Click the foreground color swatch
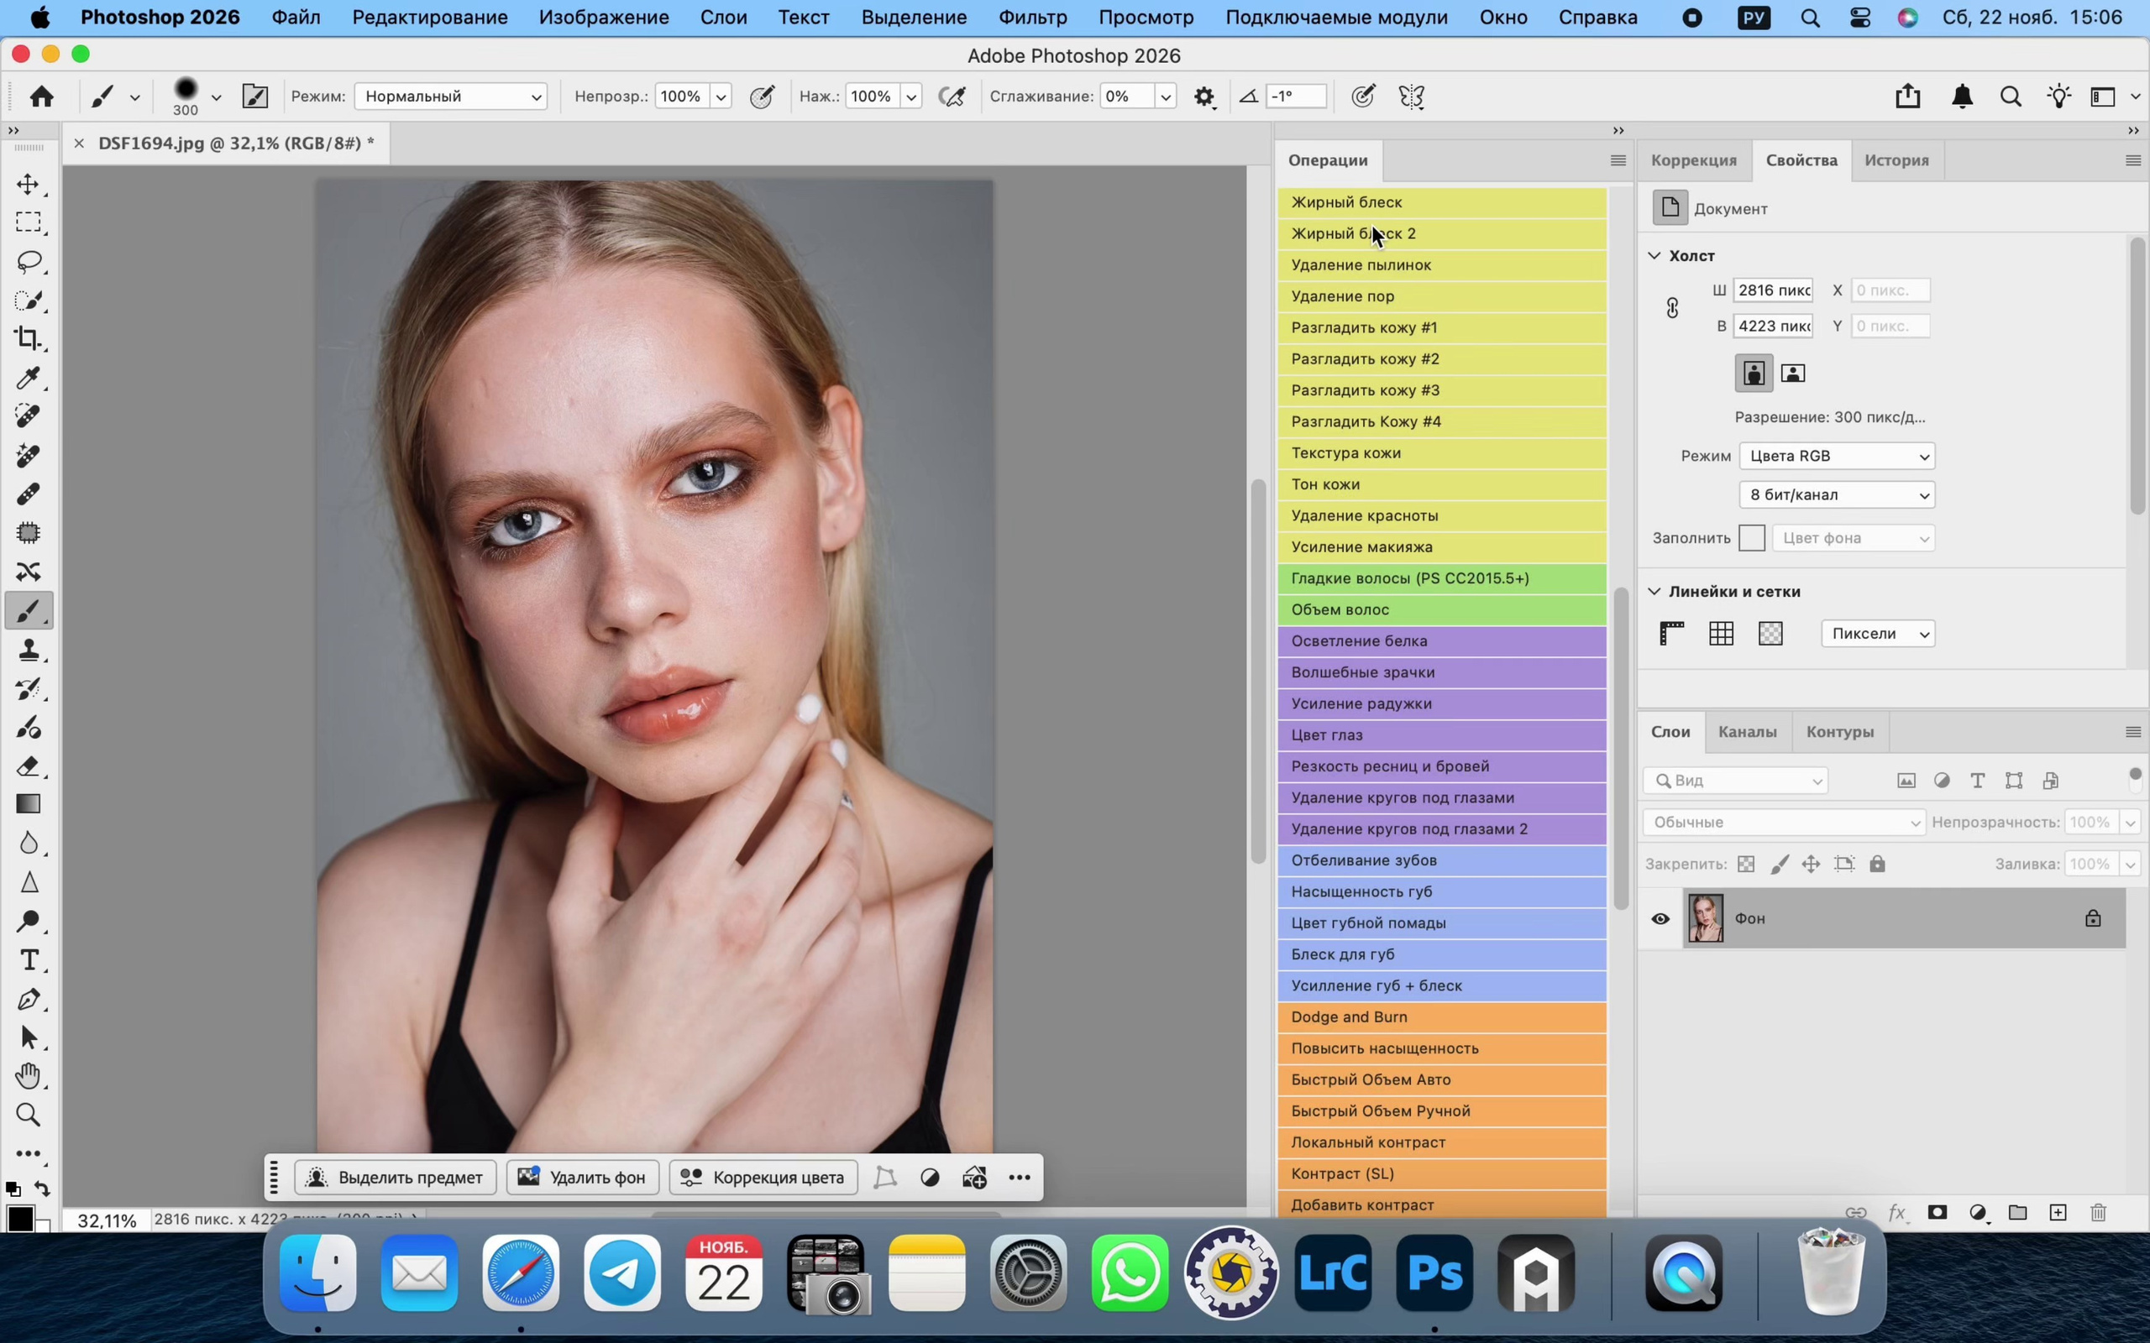Screen dimensions: 2150x1343 [18, 1218]
